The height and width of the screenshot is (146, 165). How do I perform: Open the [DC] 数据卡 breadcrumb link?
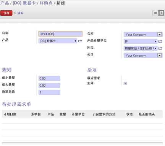pyautogui.click(x=24, y=3)
